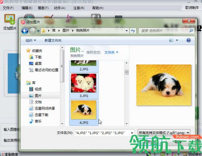Open the file format filter dropdown

point(164,133)
